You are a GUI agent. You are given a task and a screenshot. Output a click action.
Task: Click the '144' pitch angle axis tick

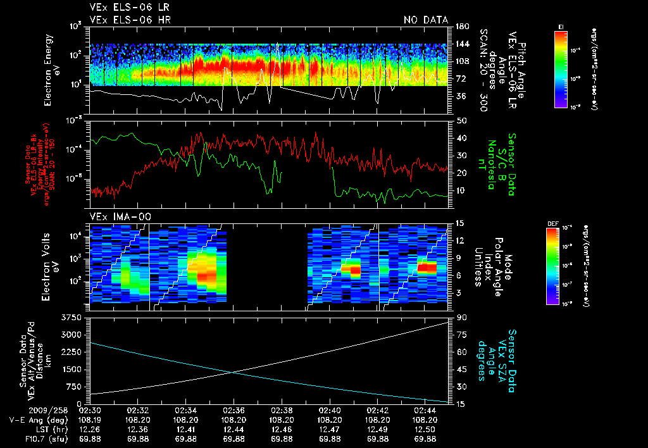pyautogui.click(x=462, y=44)
